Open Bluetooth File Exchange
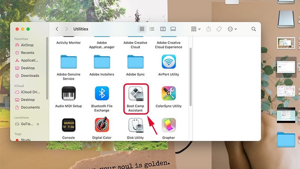 click(x=102, y=93)
